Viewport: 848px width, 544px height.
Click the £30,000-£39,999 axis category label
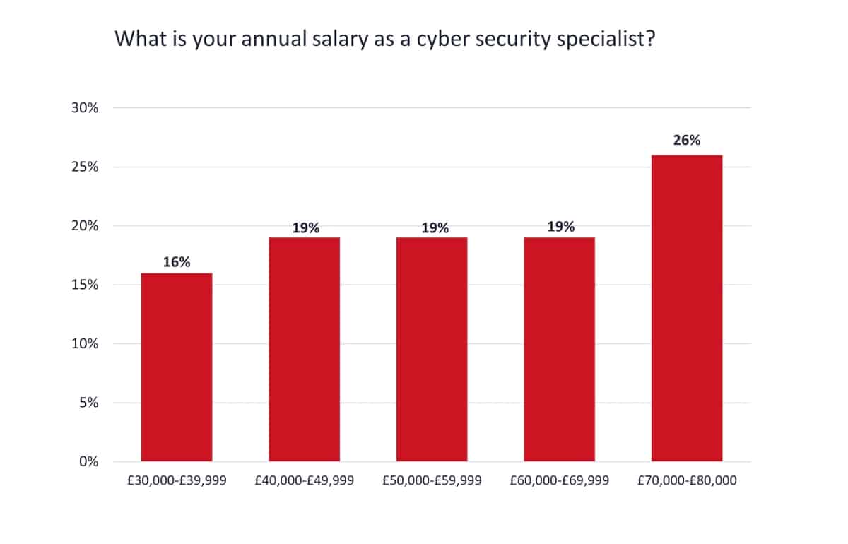[x=177, y=480]
